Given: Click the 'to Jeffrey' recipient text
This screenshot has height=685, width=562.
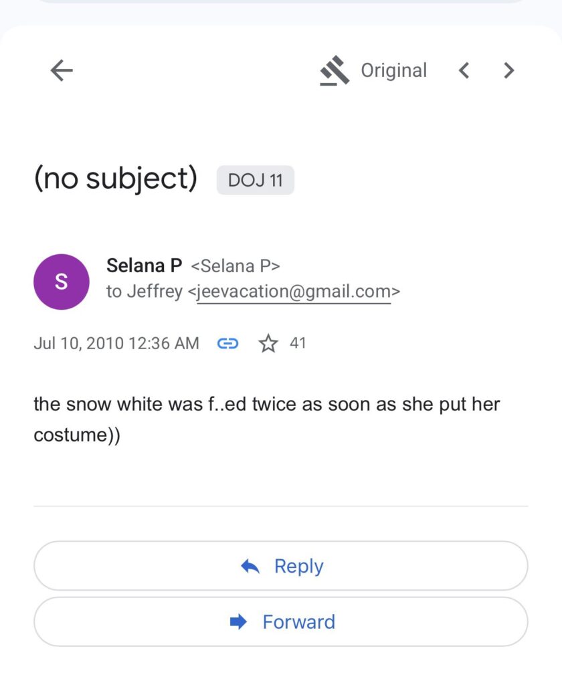Looking at the screenshot, I should [x=143, y=292].
